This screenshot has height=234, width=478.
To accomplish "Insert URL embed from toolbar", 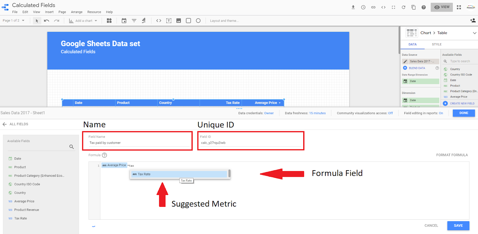I will 159,21.
